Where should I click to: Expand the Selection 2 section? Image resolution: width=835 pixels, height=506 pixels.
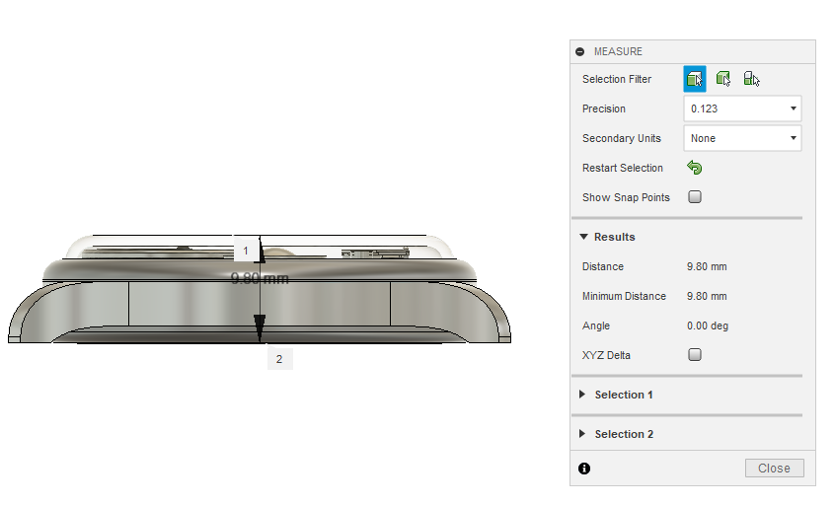click(x=582, y=434)
